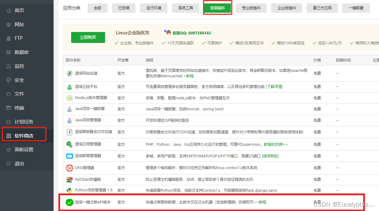This screenshot has width=379, height=211.
Task: Click the 客服QQ contact number
Action: (x=191, y=33)
